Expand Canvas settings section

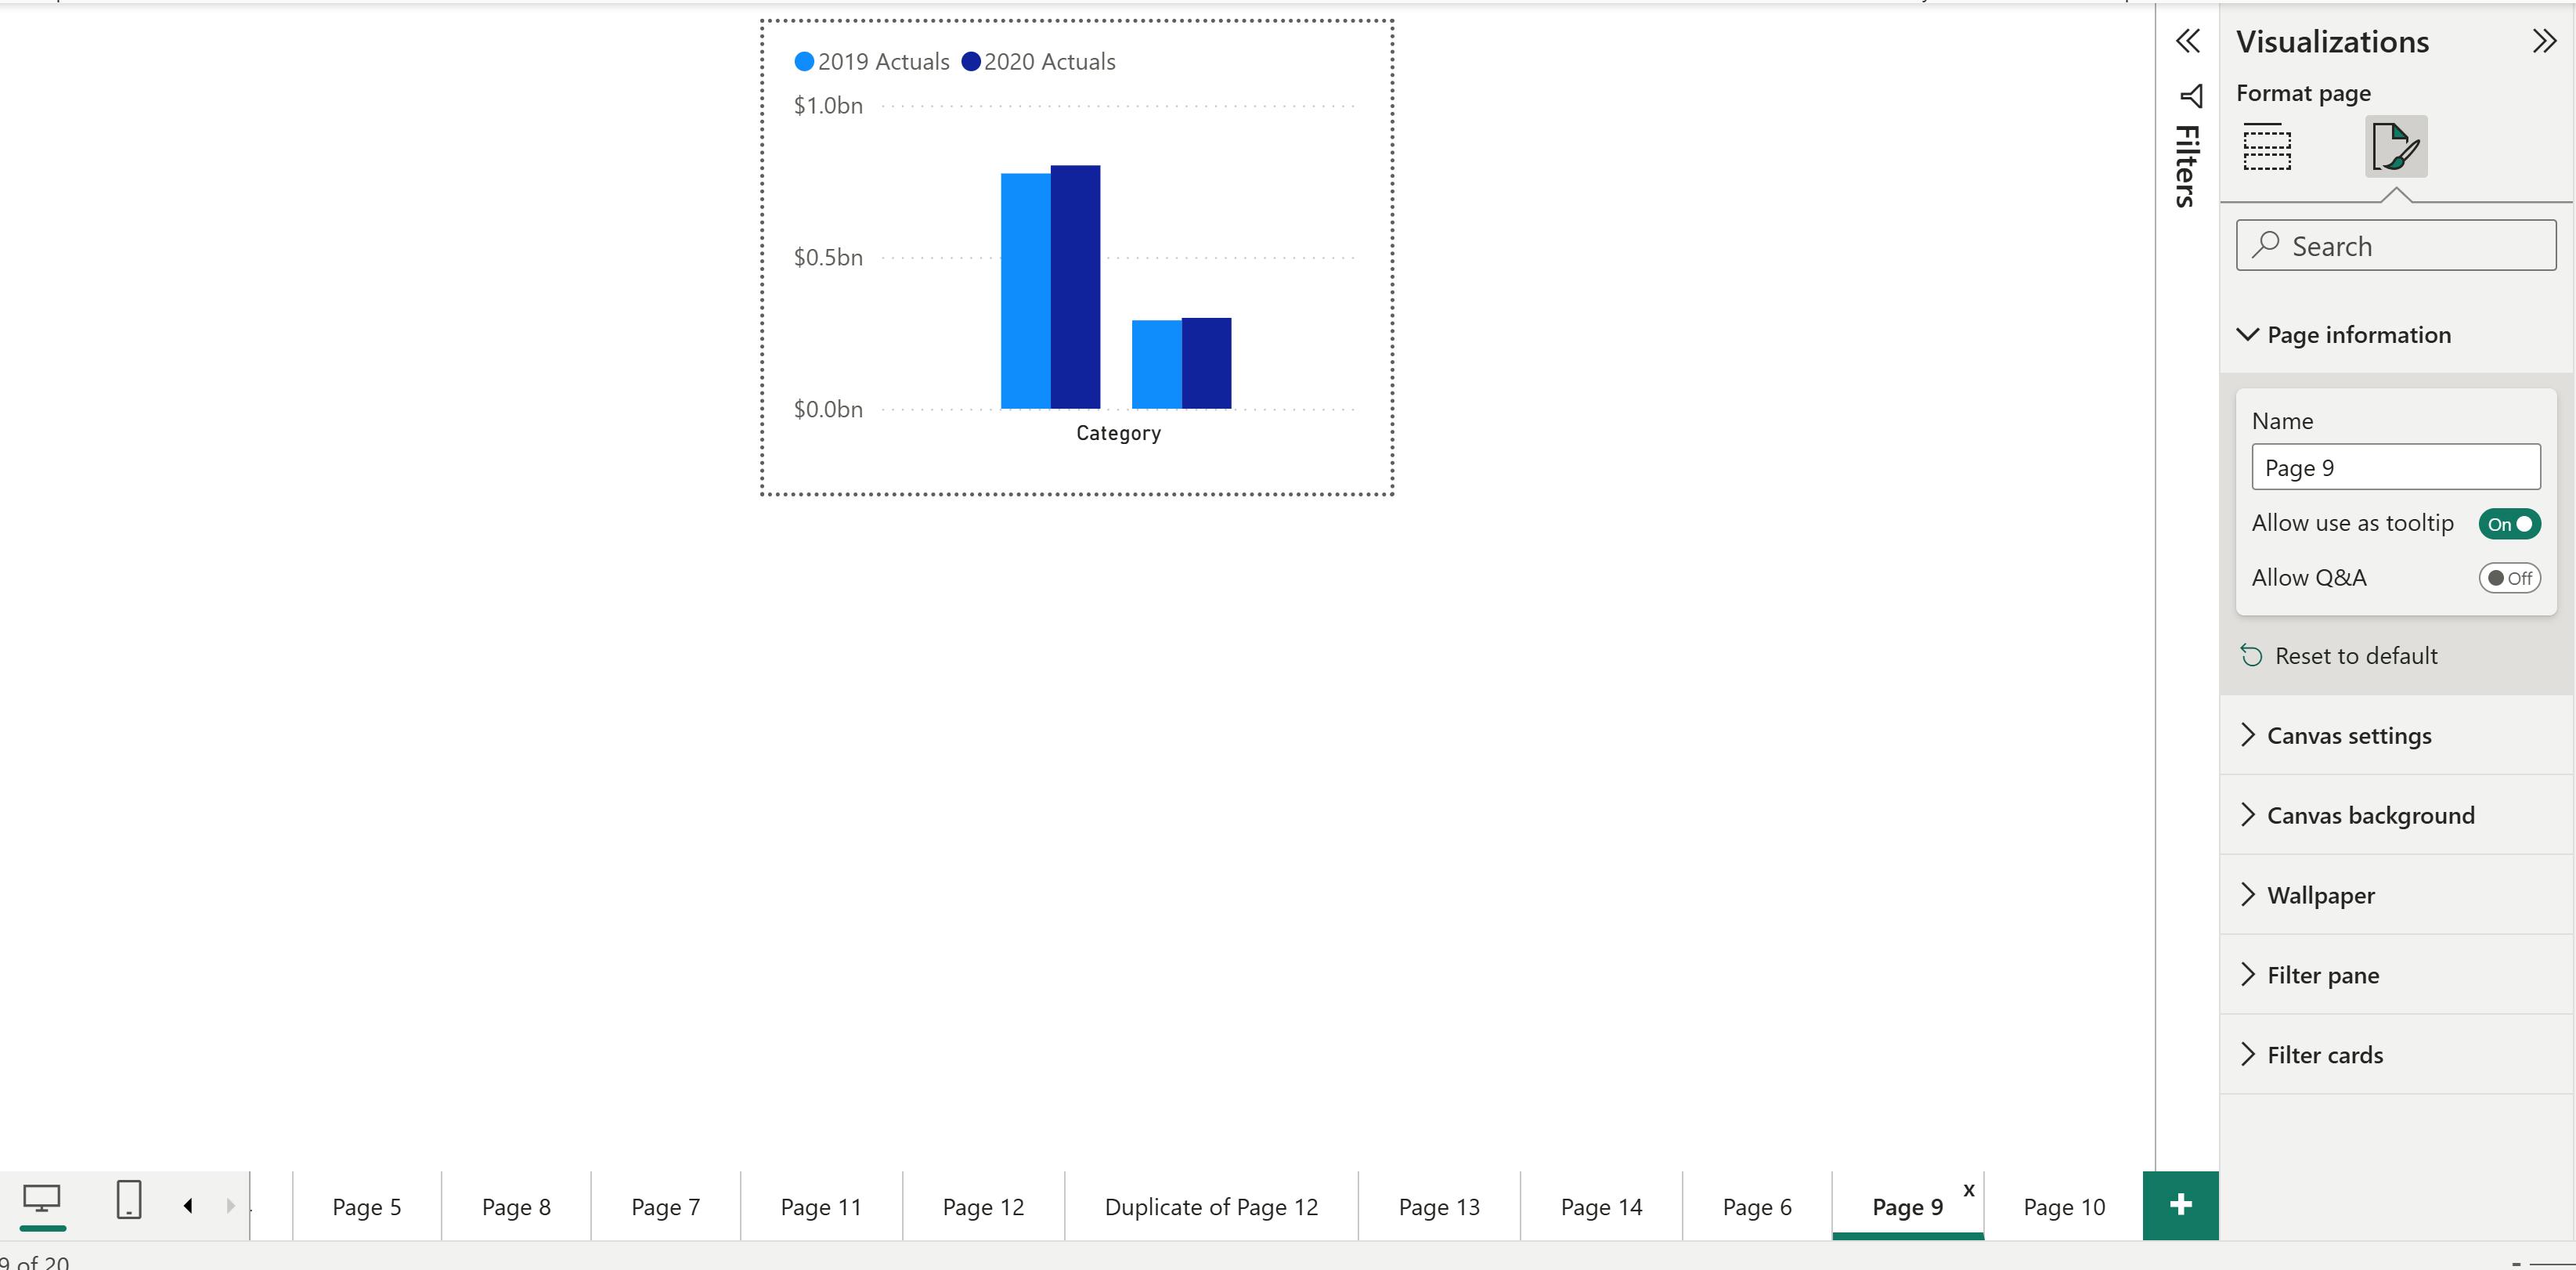tap(2348, 736)
